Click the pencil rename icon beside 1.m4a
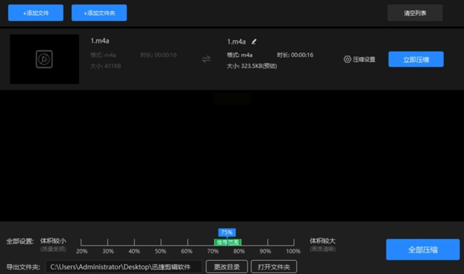The image size is (464, 274). [254, 41]
